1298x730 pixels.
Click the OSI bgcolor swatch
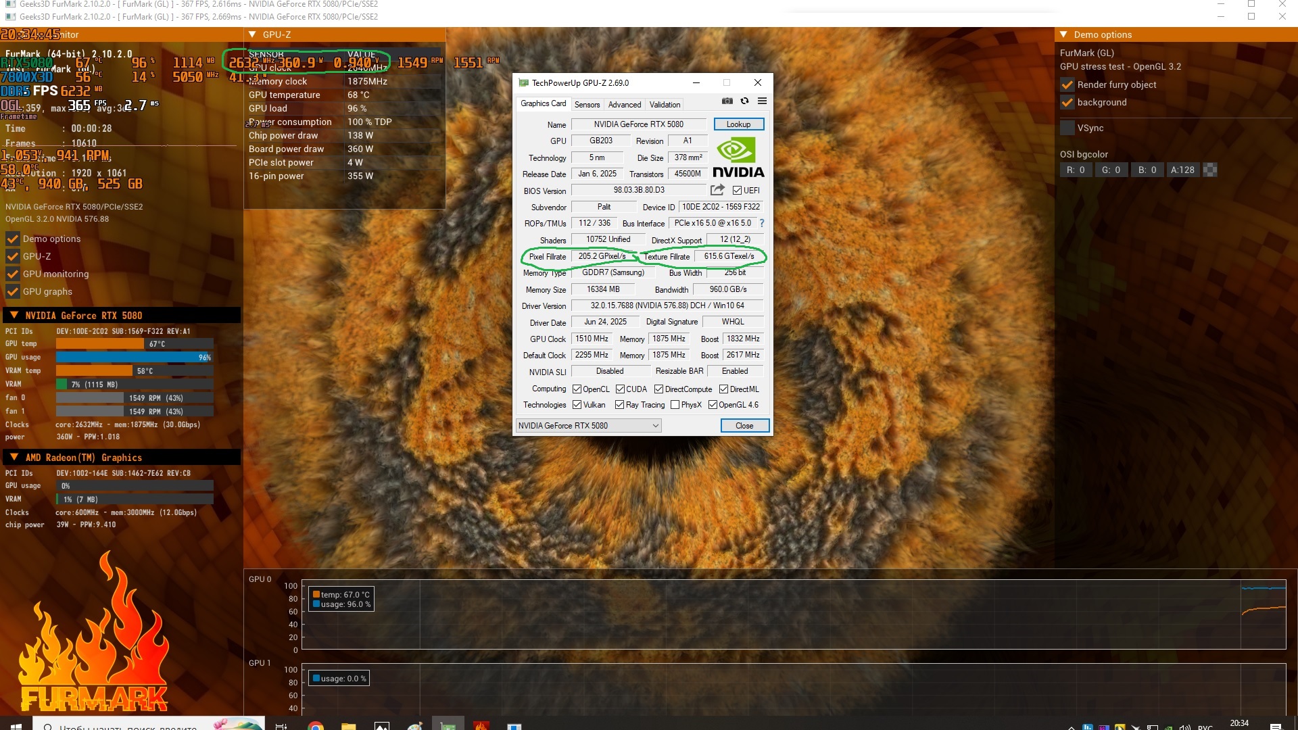point(1210,170)
